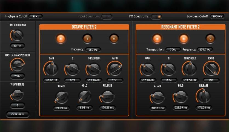Click the Ratio knob in Resonant Note Filter 2
The height and width of the screenshot is (132, 229).
click(x=211, y=69)
